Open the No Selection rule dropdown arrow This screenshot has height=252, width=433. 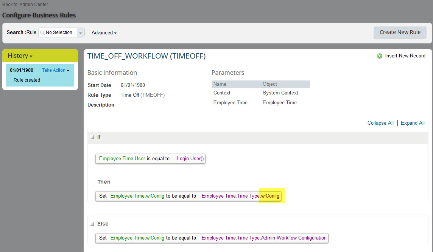(80, 33)
